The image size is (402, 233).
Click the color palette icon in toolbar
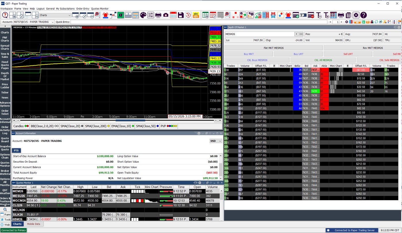click(143, 15)
